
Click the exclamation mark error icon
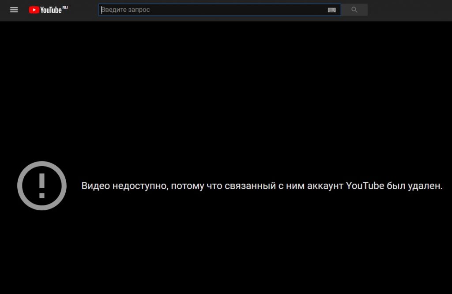pyautogui.click(x=42, y=186)
